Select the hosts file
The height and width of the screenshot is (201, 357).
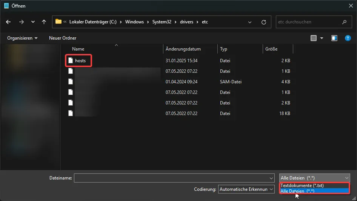pos(80,61)
